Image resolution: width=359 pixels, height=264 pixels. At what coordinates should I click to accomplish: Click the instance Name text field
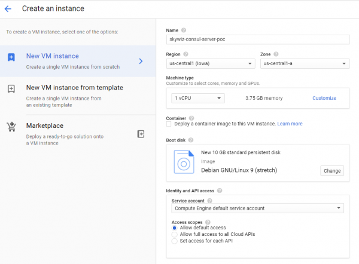257,39
